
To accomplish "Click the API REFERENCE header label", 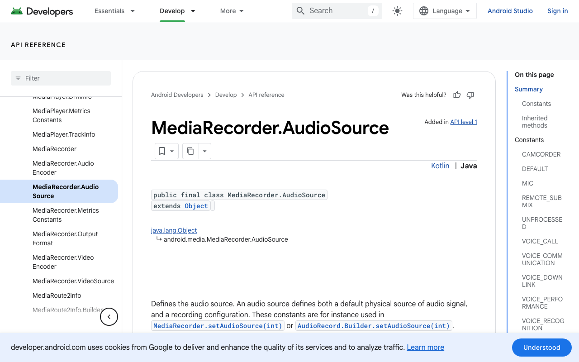I will click(x=38, y=45).
